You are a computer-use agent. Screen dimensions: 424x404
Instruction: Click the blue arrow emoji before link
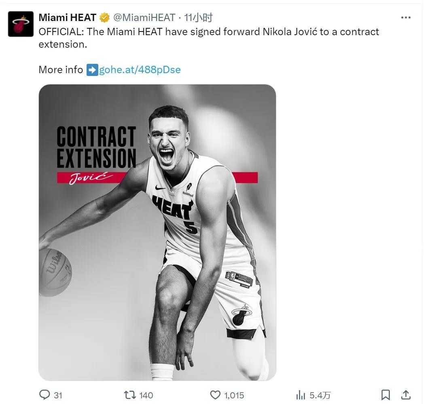92,69
